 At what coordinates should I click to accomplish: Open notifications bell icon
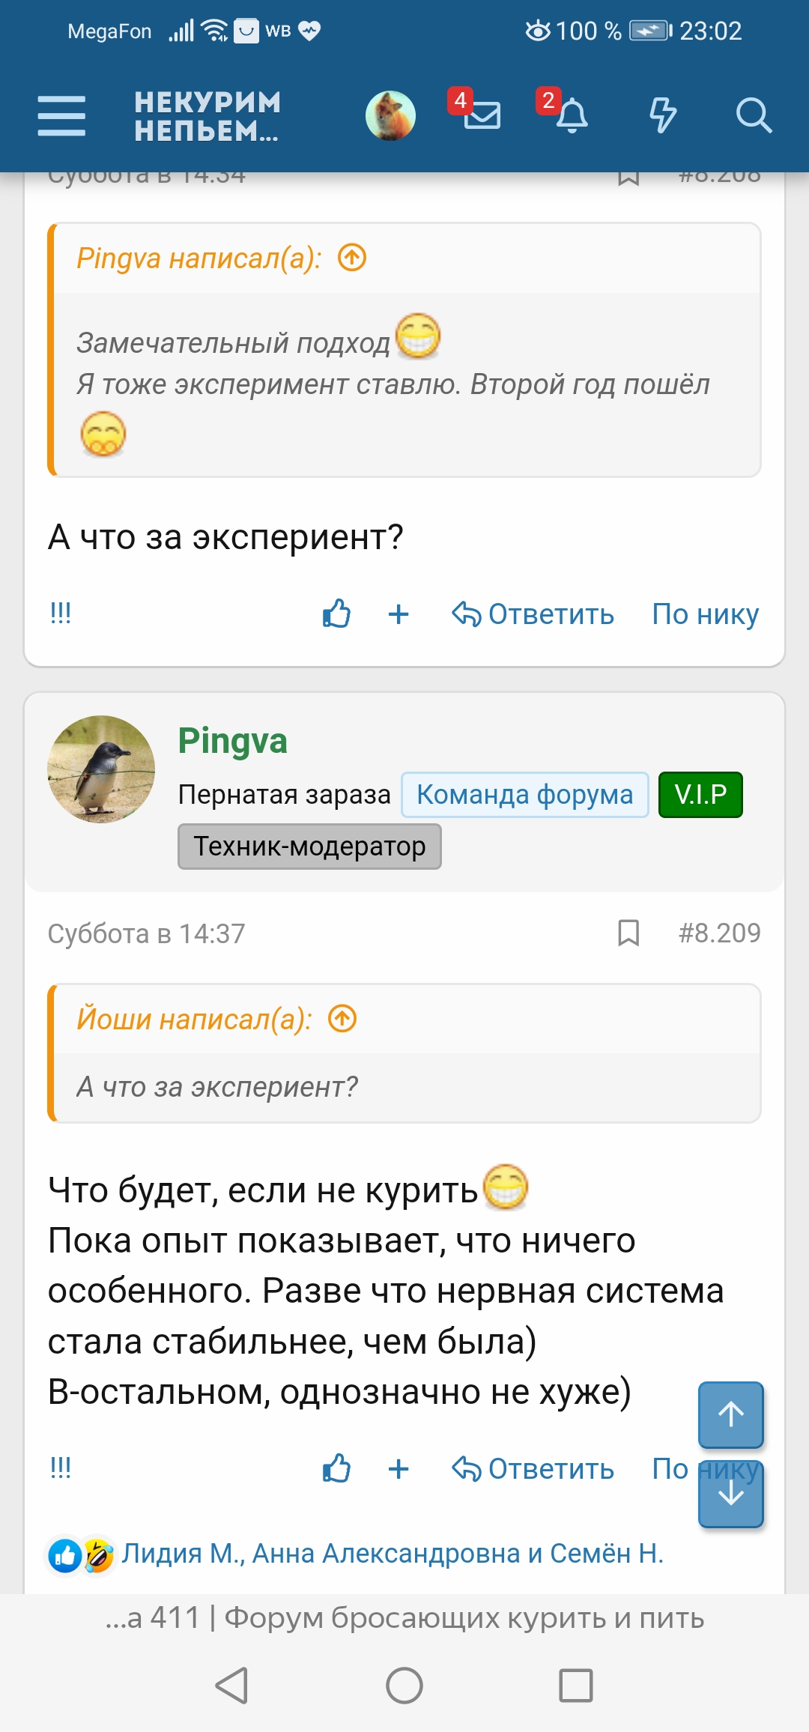tap(572, 116)
